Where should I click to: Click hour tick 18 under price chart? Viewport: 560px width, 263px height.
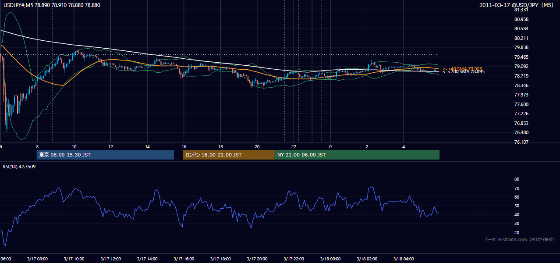click(220, 146)
